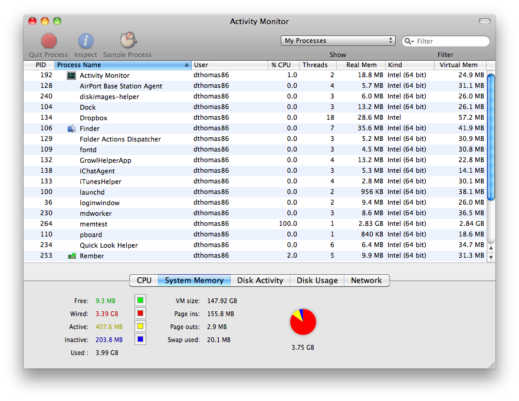
Task: Sort by the Virtual Mem column header
Action: point(461,65)
